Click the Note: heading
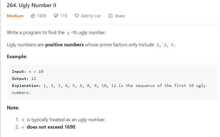The image size is (220, 137). [13, 108]
